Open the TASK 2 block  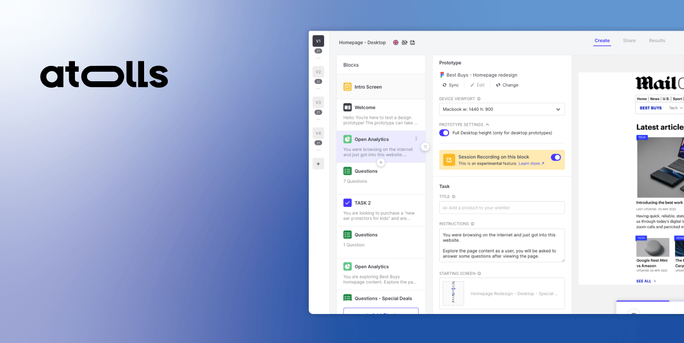[381, 210]
